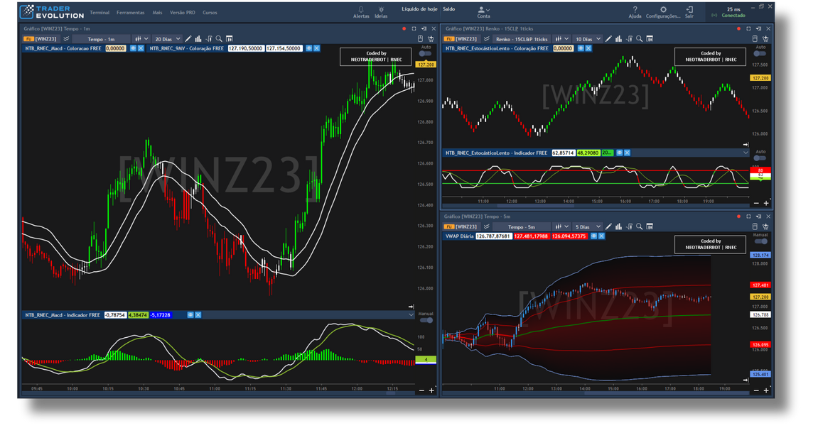Expand the Conta account dropdown
This screenshot has width=818, height=428.
(483, 11)
